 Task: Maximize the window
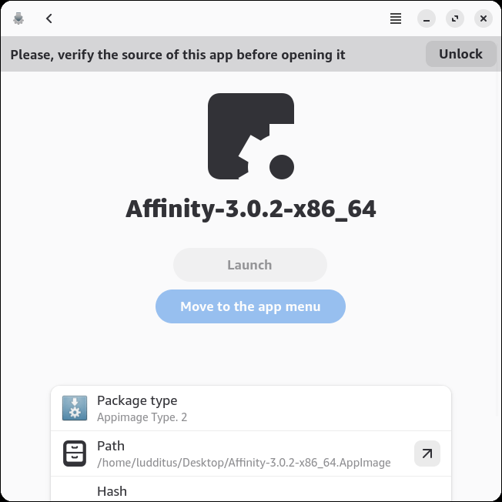[455, 18]
